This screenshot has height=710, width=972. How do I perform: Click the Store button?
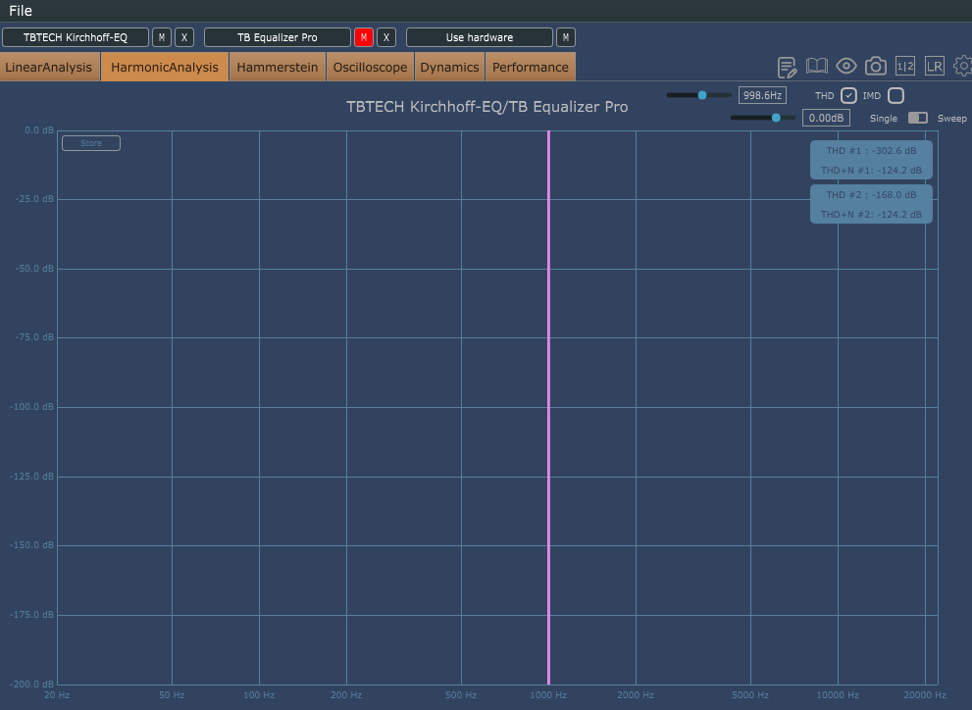pyautogui.click(x=91, y=143)
